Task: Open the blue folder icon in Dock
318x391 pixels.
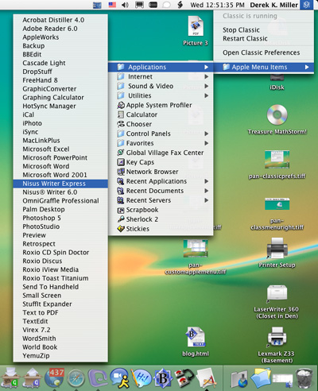Action: (x=261, y=378)
